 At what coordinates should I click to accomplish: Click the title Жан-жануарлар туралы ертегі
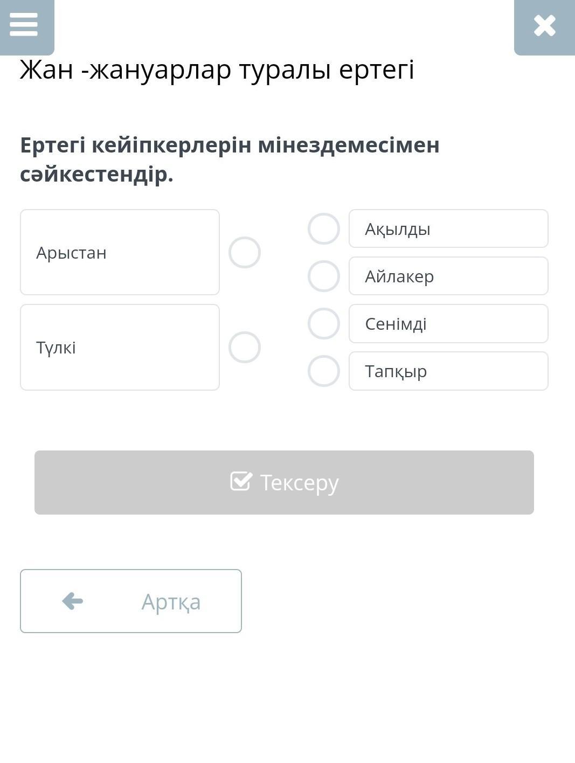(217, 70)
